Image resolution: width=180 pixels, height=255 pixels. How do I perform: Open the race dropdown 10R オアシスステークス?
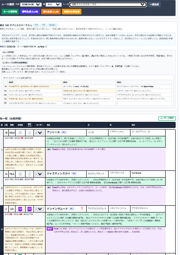[x=108, y=4]
